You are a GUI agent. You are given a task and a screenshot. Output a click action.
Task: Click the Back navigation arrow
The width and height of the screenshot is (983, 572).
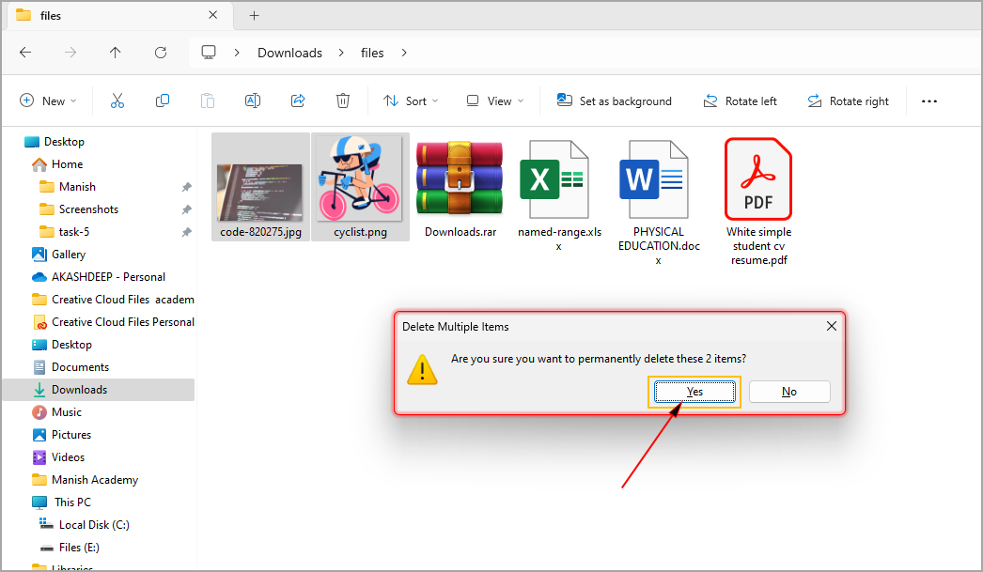[x=25, y=53]
